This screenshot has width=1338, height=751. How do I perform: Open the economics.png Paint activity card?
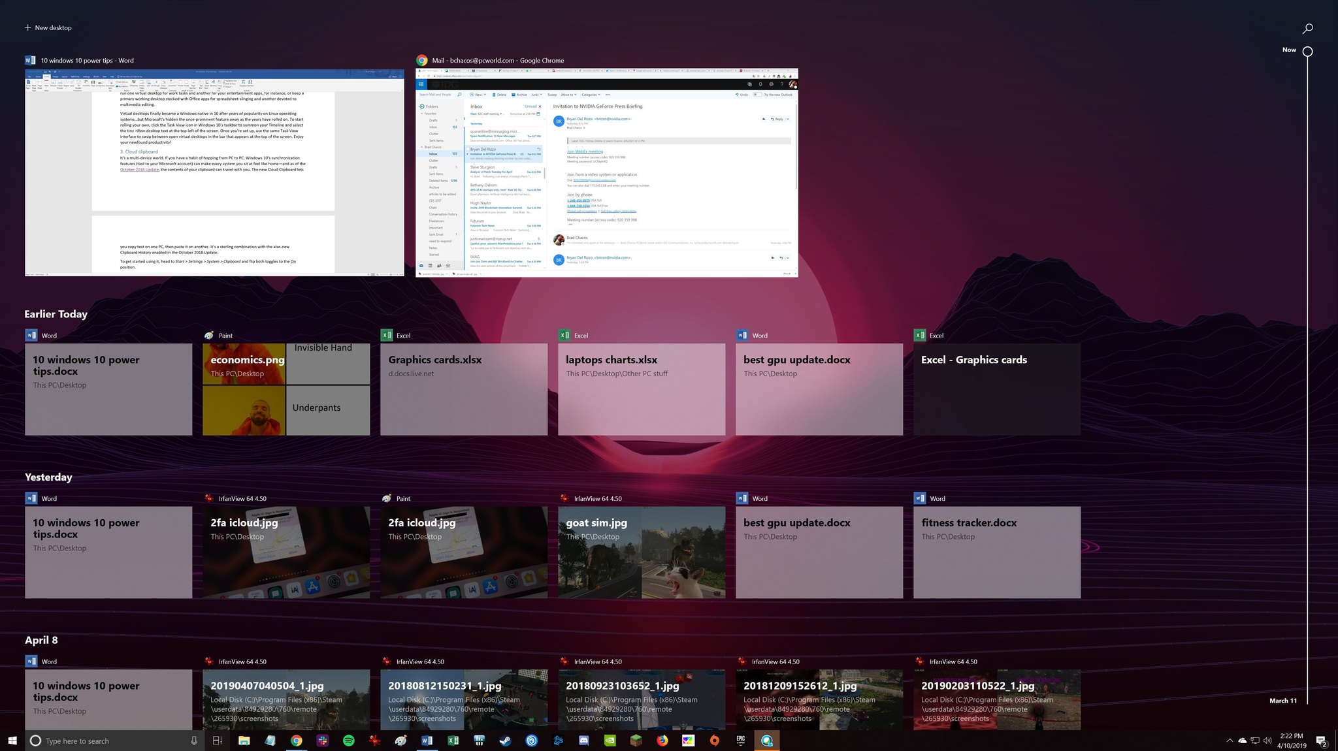point(286,389)
